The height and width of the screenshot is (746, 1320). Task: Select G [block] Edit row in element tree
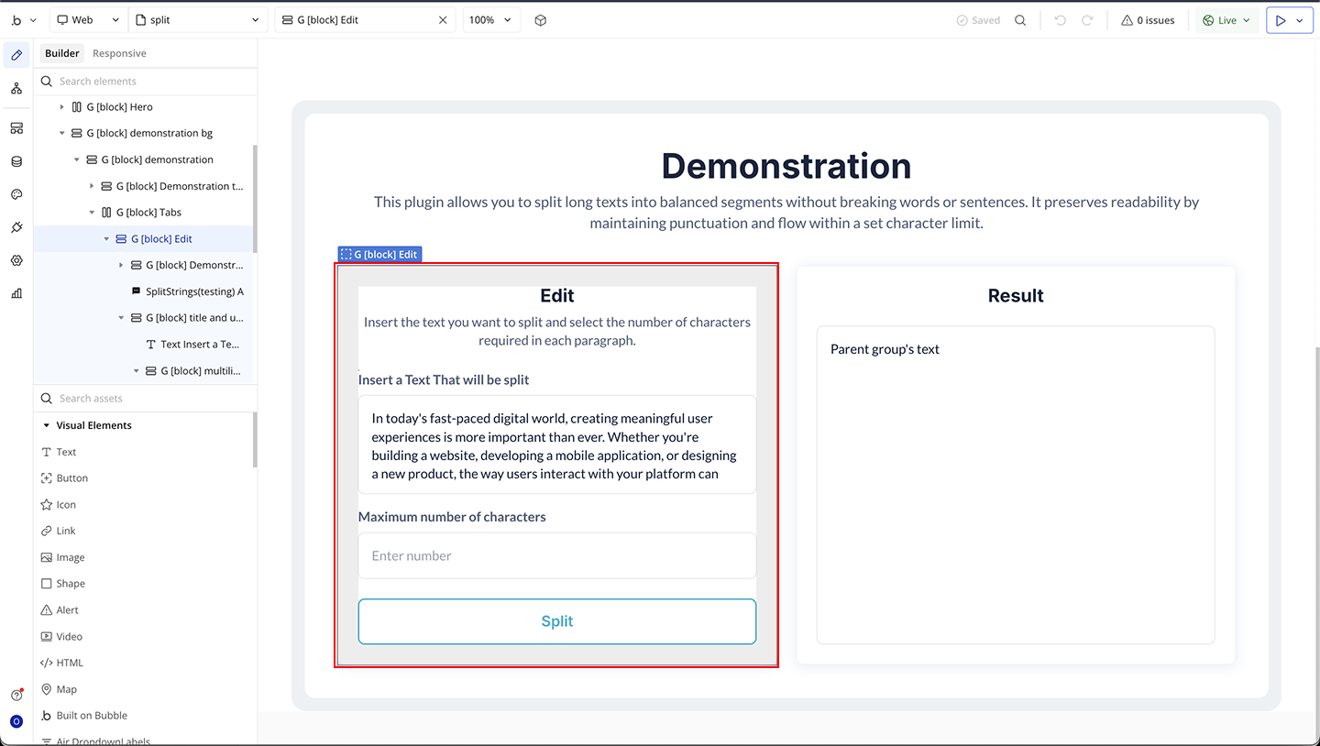coord(145,239)
